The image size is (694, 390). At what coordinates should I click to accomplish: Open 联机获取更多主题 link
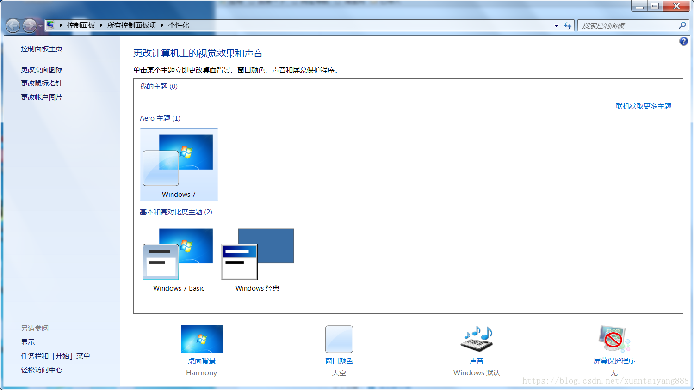click(644, 106)
